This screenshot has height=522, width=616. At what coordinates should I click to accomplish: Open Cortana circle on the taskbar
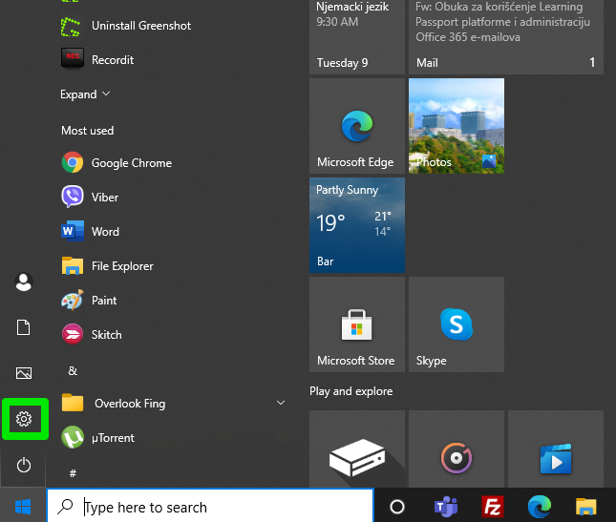(396, 507)
